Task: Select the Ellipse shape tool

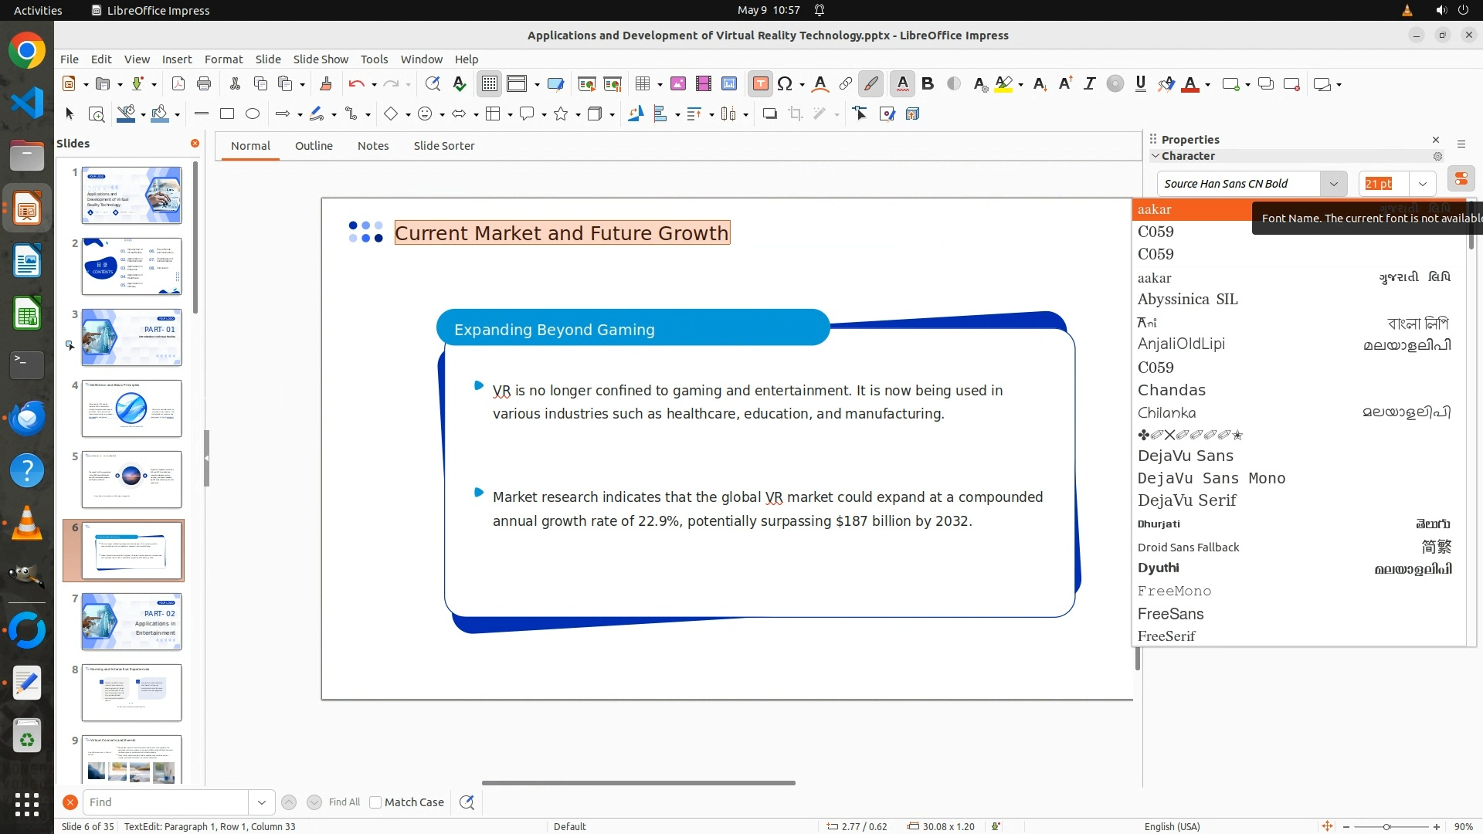Action: coord(253,114)
